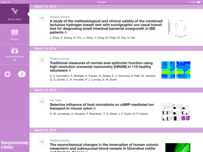Tap the Neurogastroenterology & Motility logo
This screenshot has width=203, height=152.
tap(15, 145)
